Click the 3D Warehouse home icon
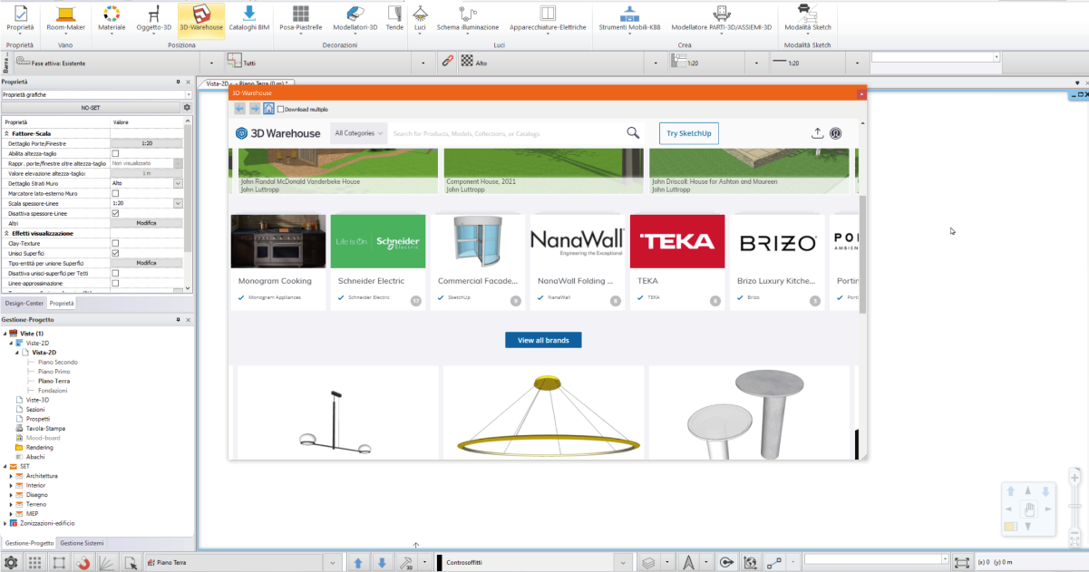1089x572 pixels. pyautogui.click(x=268, y=108)
